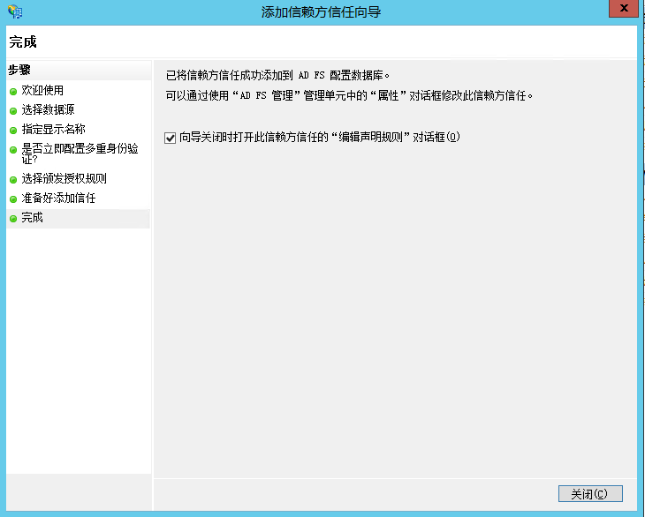Close the wizard with the red X button
The image size is (645, 517).
click(624, 8)
